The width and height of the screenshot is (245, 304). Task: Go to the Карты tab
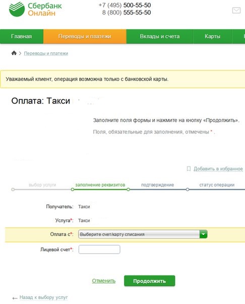[213, 36]
